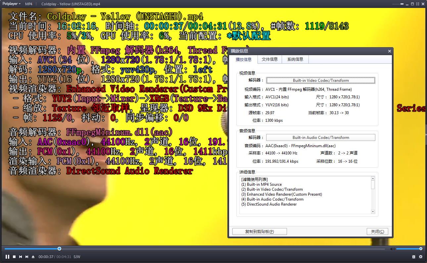
Task: Switch to the 文件信息 tab
Action: pos(269,59)
